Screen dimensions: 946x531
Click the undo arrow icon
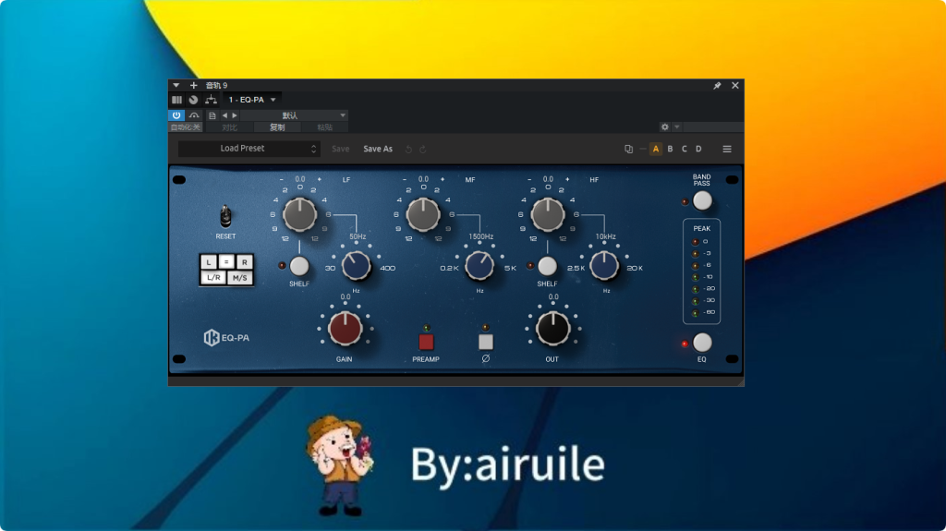(x=408, y=149)
